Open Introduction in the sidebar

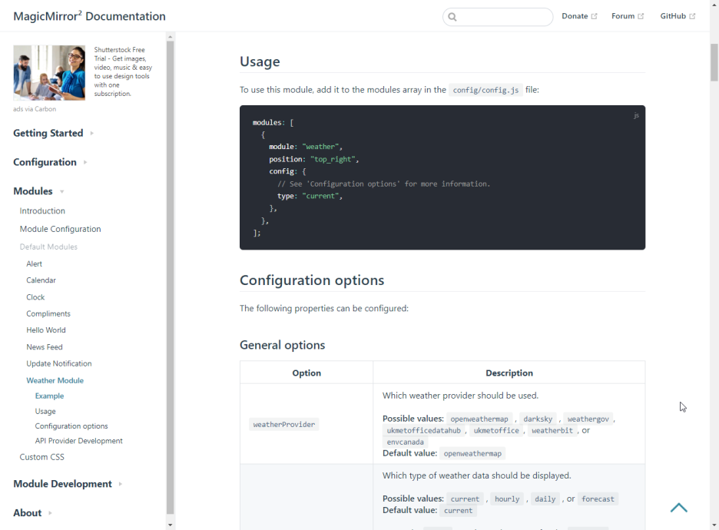click(42, 211)
